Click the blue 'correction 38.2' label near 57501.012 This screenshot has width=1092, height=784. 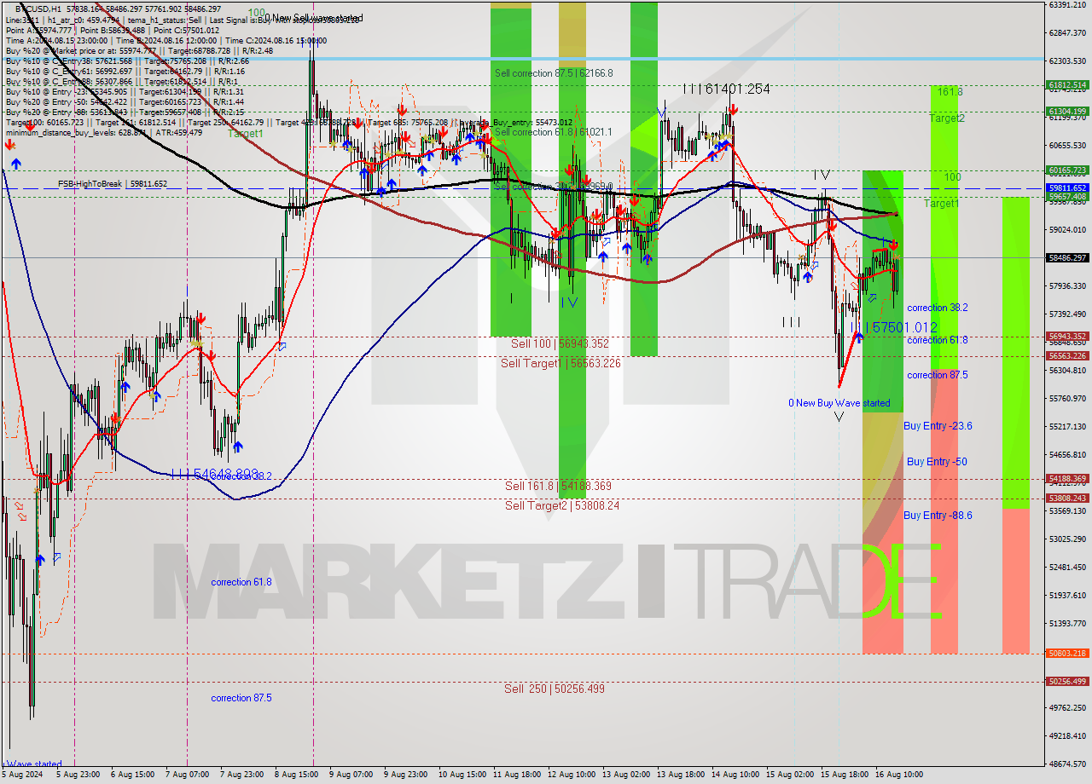pos(937,308)
